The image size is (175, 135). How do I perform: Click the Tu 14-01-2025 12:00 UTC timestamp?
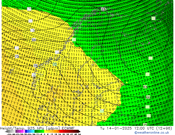(x=136, y=128)
